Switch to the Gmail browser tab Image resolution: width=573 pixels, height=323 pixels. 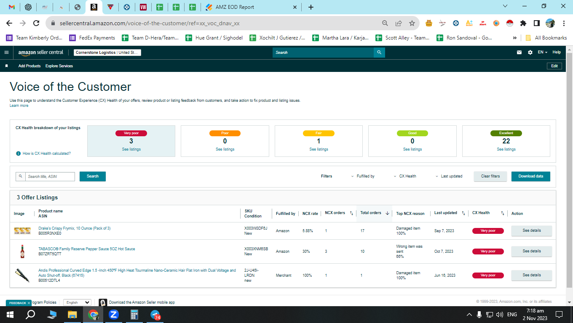click(x=12, y=7)
